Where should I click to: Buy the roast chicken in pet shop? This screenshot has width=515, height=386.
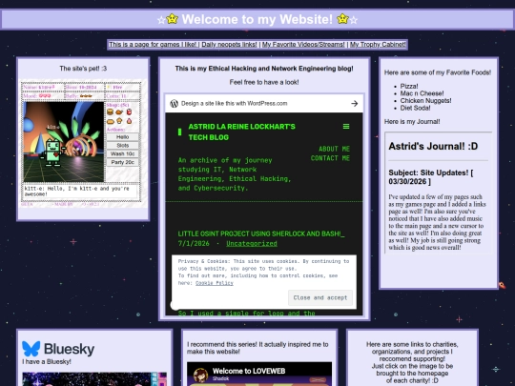[x=119, y=112]
